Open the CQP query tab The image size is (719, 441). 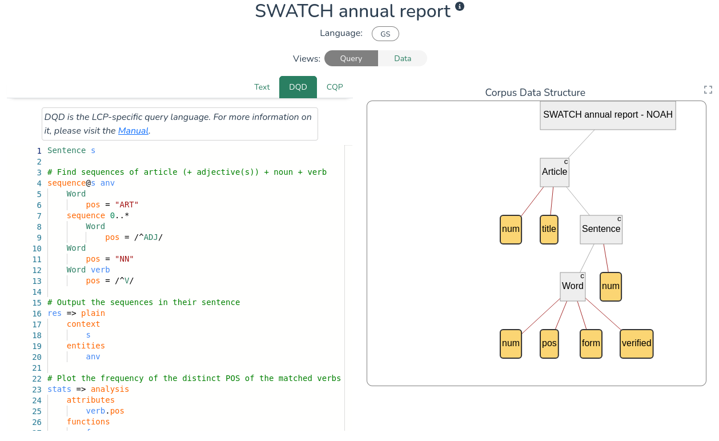(335, 87)
